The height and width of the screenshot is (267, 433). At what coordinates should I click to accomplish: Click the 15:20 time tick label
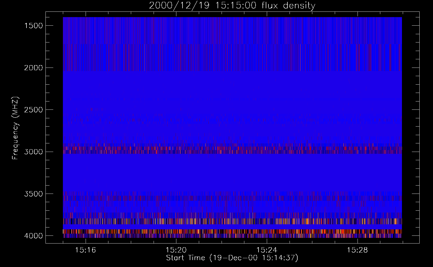pyautogui.click(x=176, y=250)
